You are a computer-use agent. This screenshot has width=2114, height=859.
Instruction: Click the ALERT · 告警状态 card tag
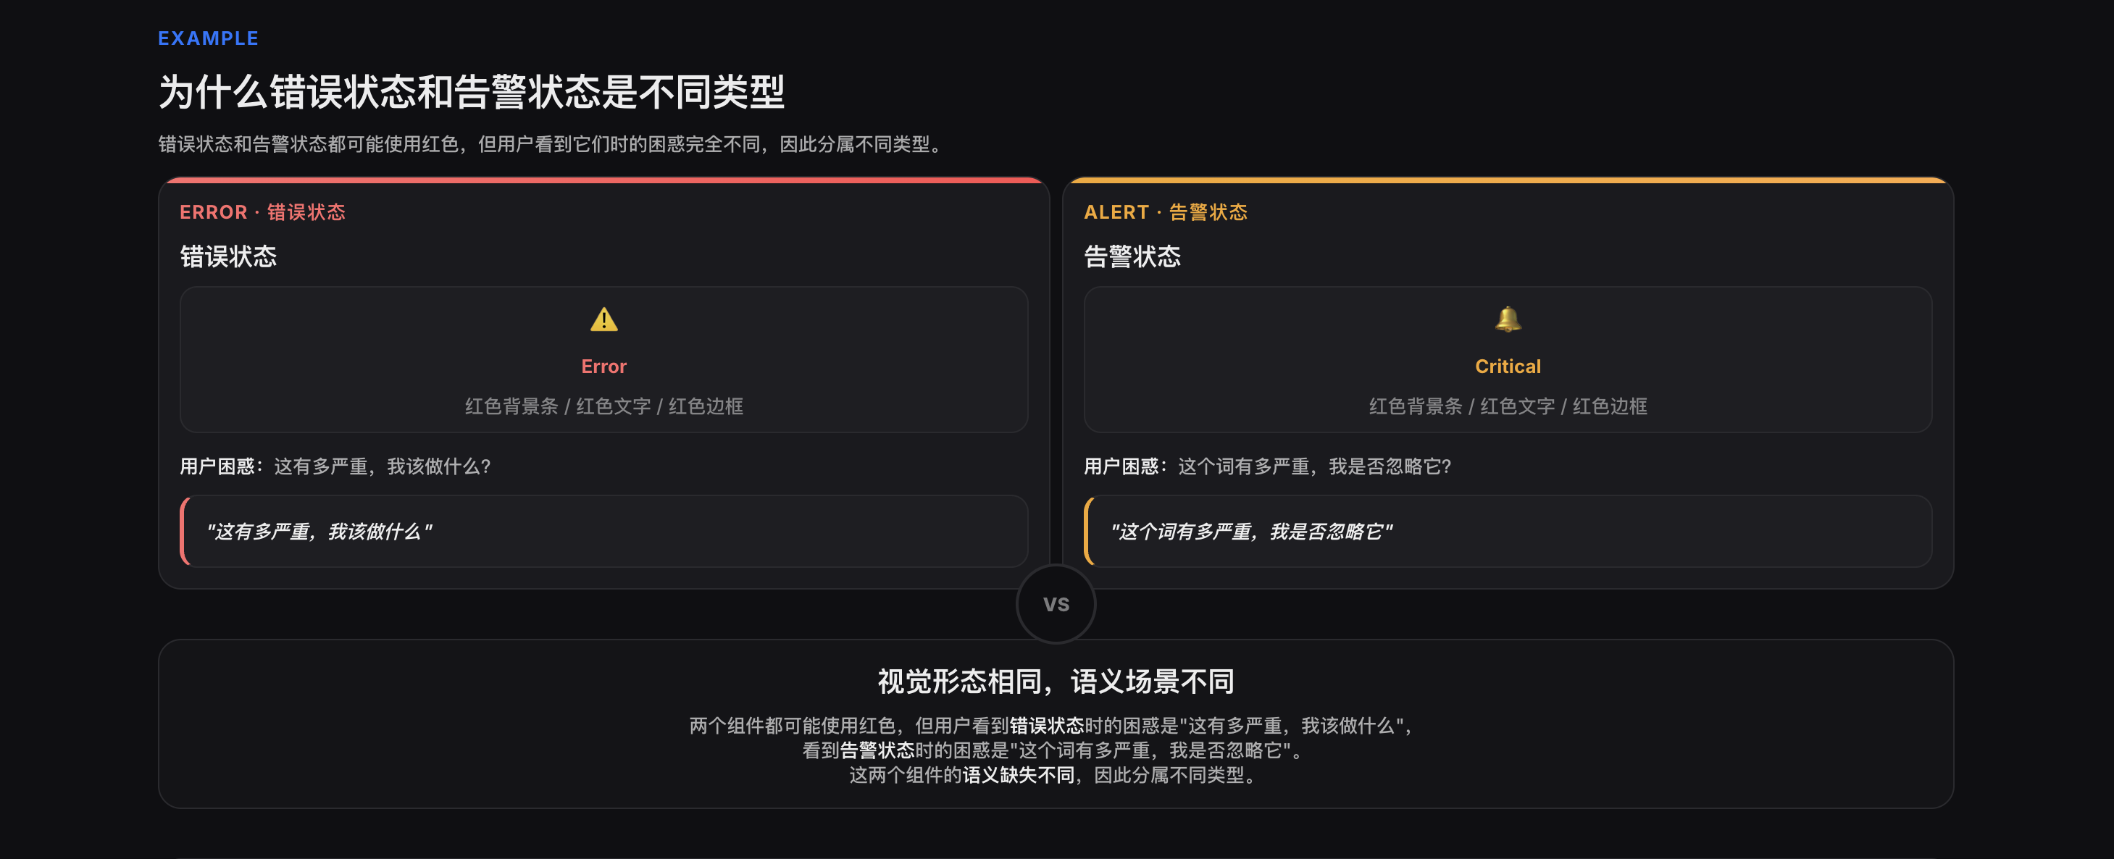tap(1166, 212)
